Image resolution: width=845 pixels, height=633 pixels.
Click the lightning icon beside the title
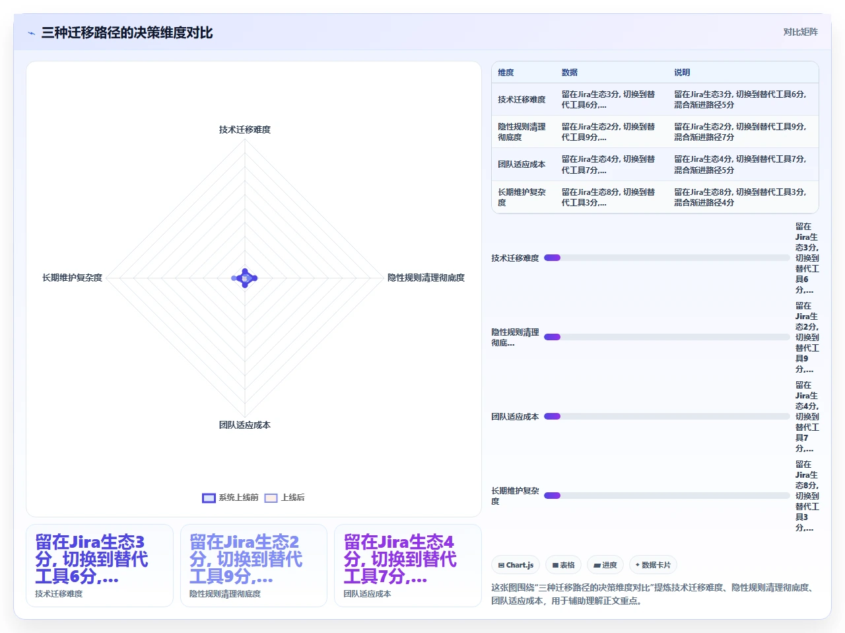pyautogui.click(x=31, y=33)
